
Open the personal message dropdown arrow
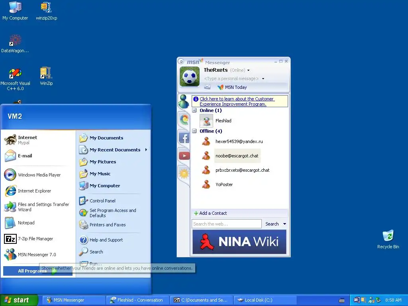(263, 78)
